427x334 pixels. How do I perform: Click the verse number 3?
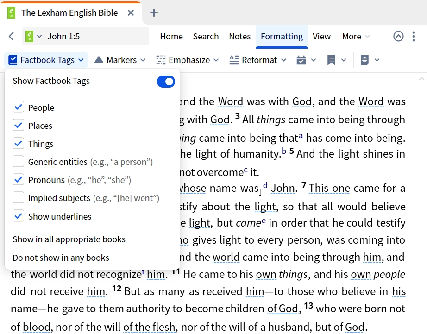238,116
